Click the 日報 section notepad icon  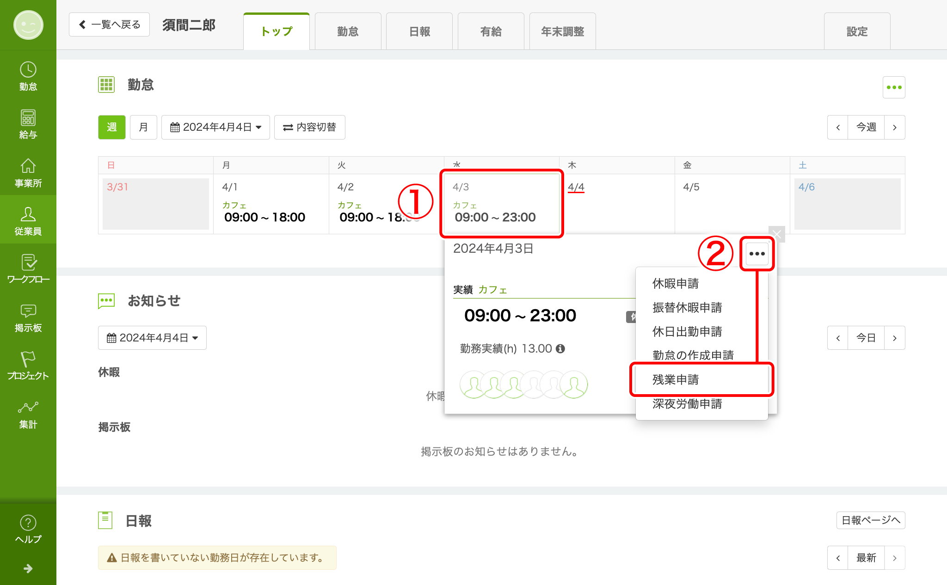coord(105,520)
